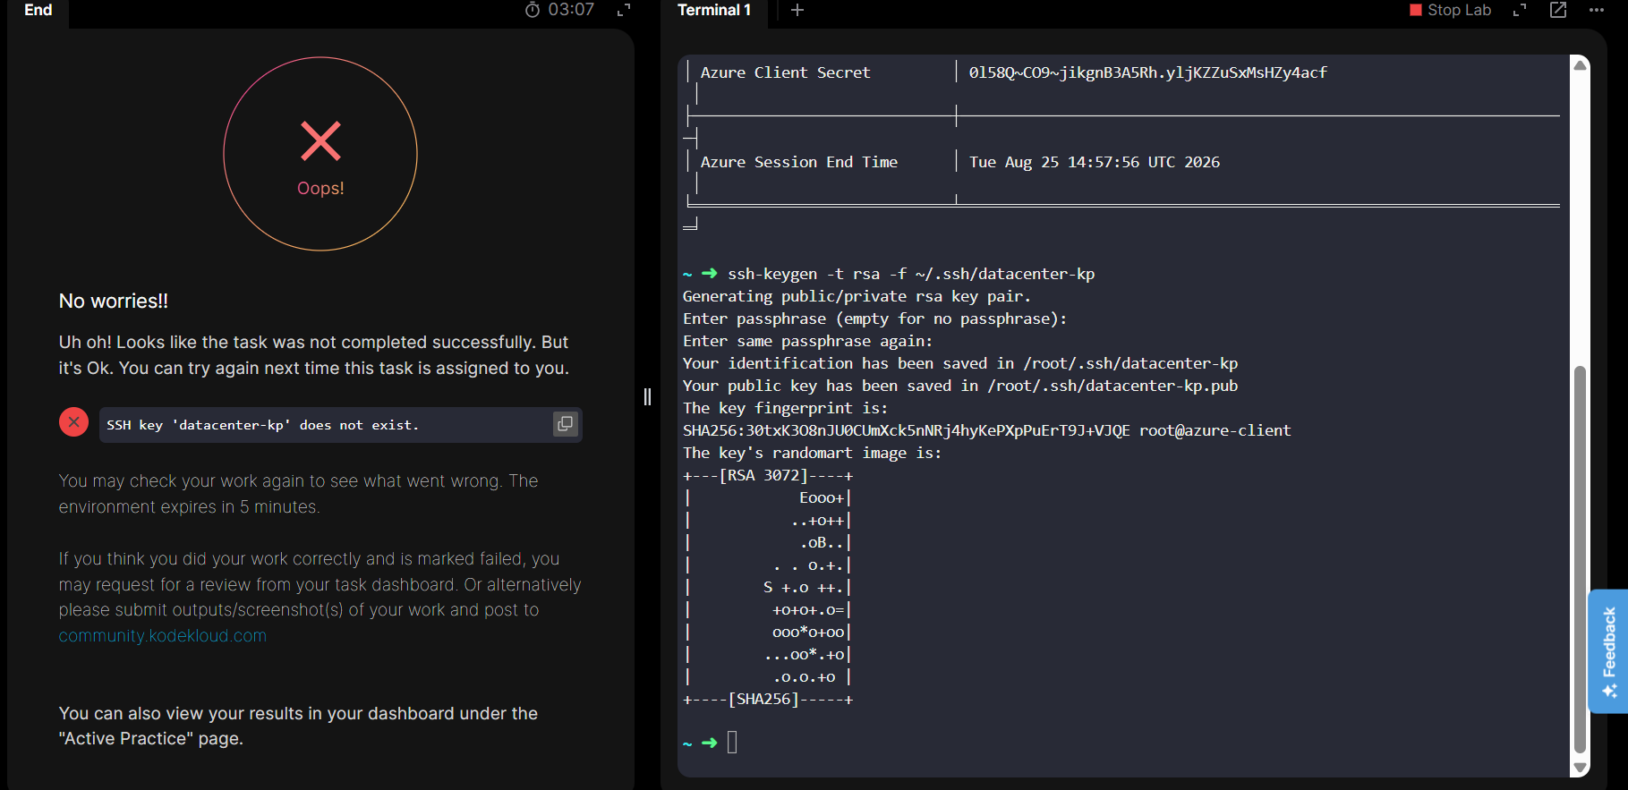
Task: Open terminal in a new window
Action: click(x=1558, y=10)
